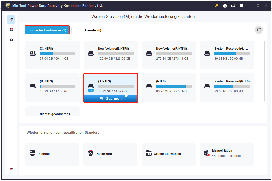Click the bootable media disc icon
272x181 pixels.
[x=225, y=6]
